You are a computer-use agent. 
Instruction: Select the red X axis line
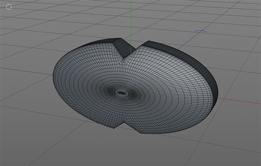239,101
